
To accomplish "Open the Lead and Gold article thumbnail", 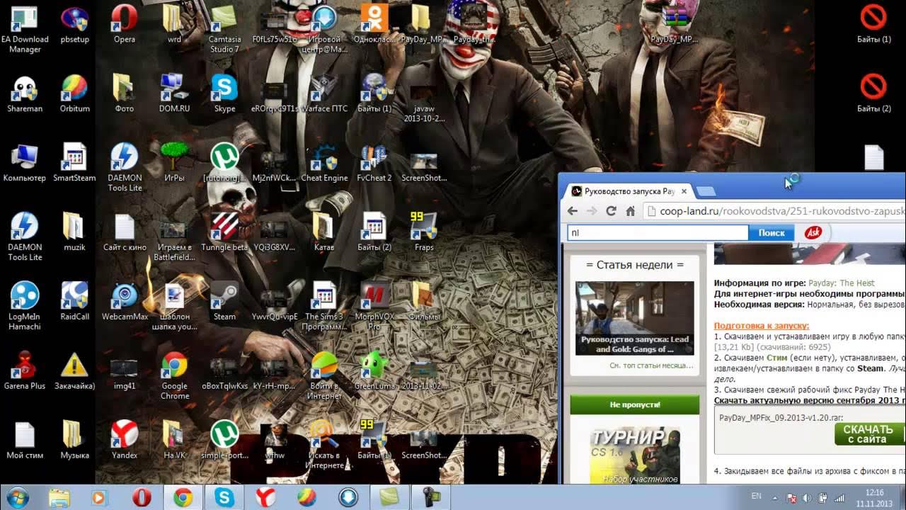I will (x=634, y=318).
